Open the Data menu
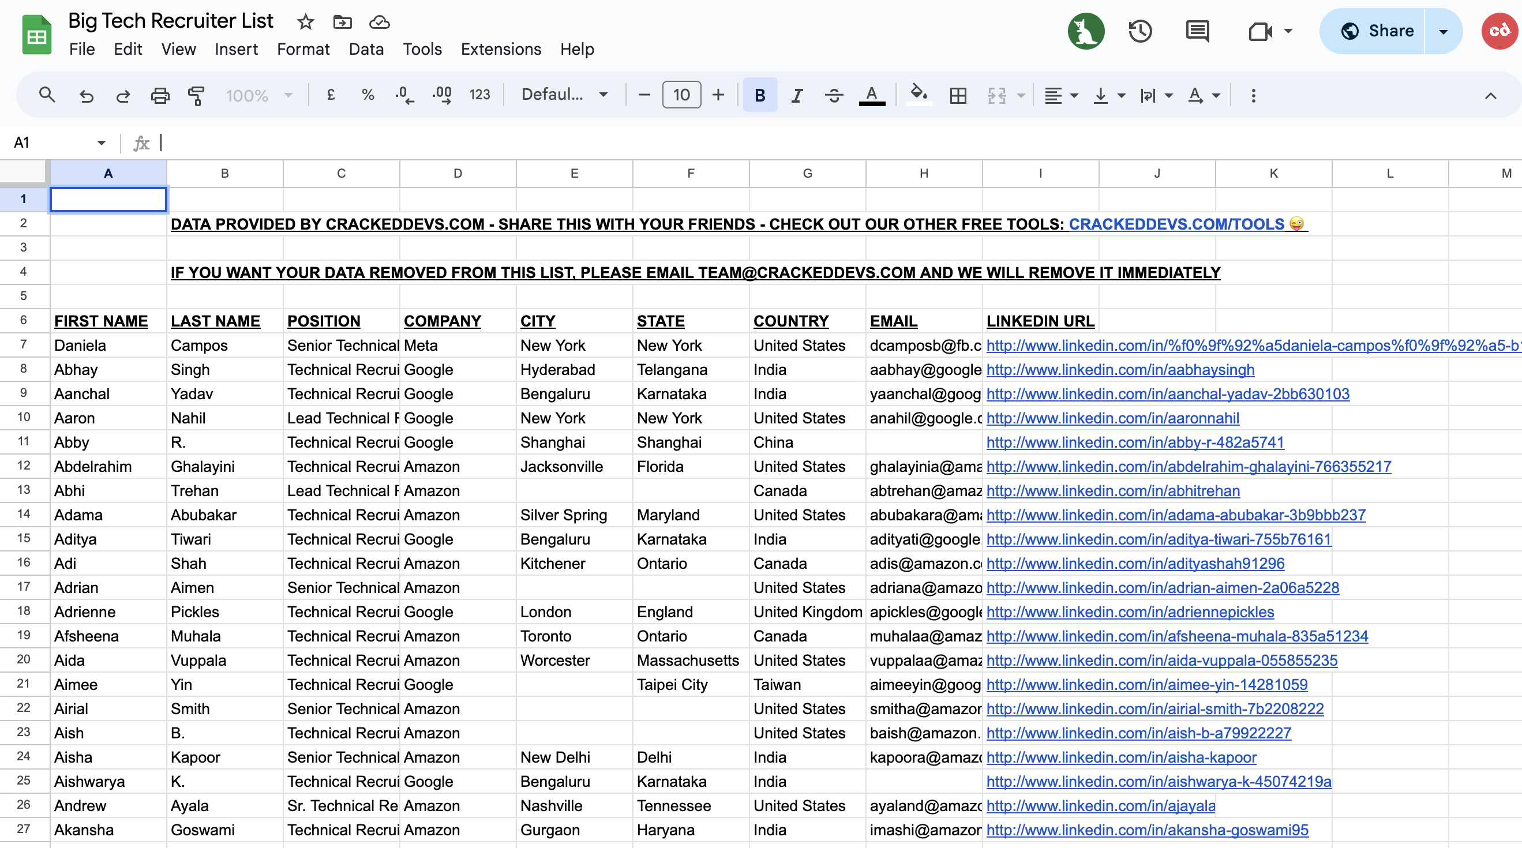Viewport: 1522px width, 848px height. (x=366, y=49)
